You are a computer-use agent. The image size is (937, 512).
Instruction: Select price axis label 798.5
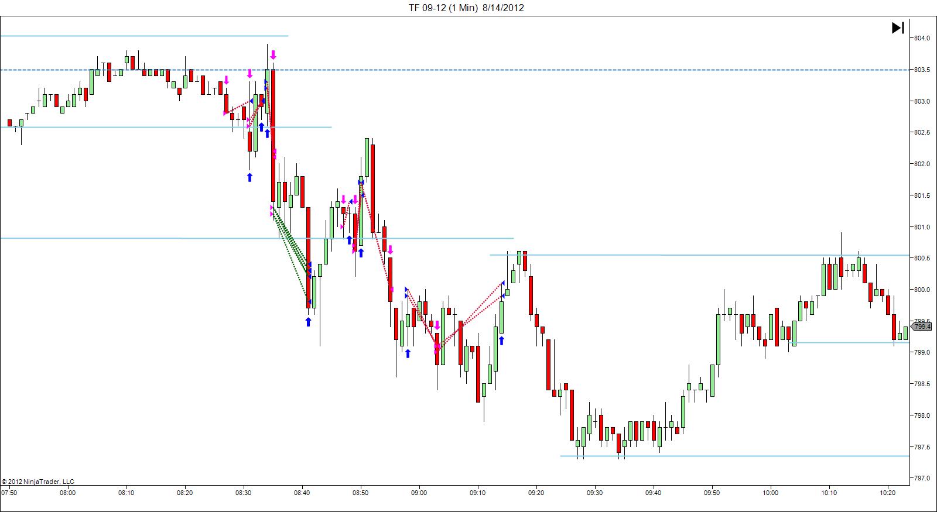pyautogui.click(x=922, y=384)
